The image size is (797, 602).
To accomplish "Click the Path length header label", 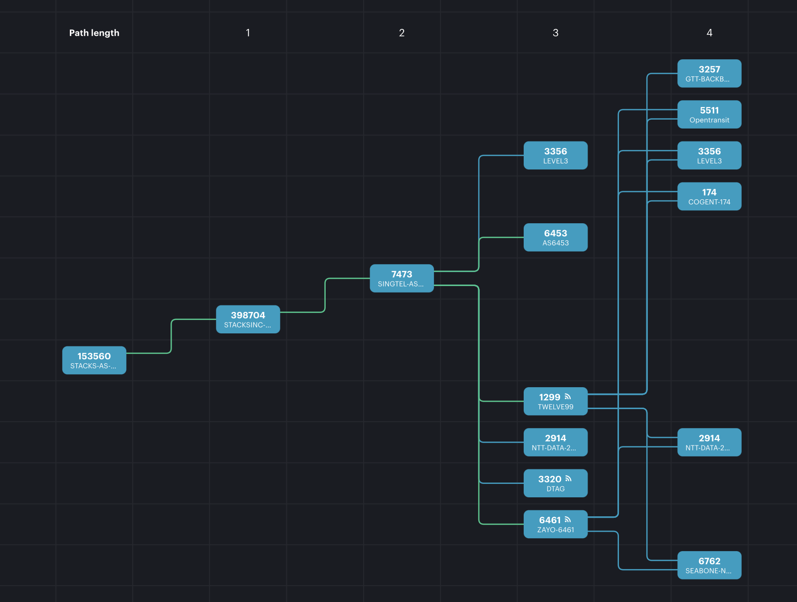I will click(x=94, y=33).
